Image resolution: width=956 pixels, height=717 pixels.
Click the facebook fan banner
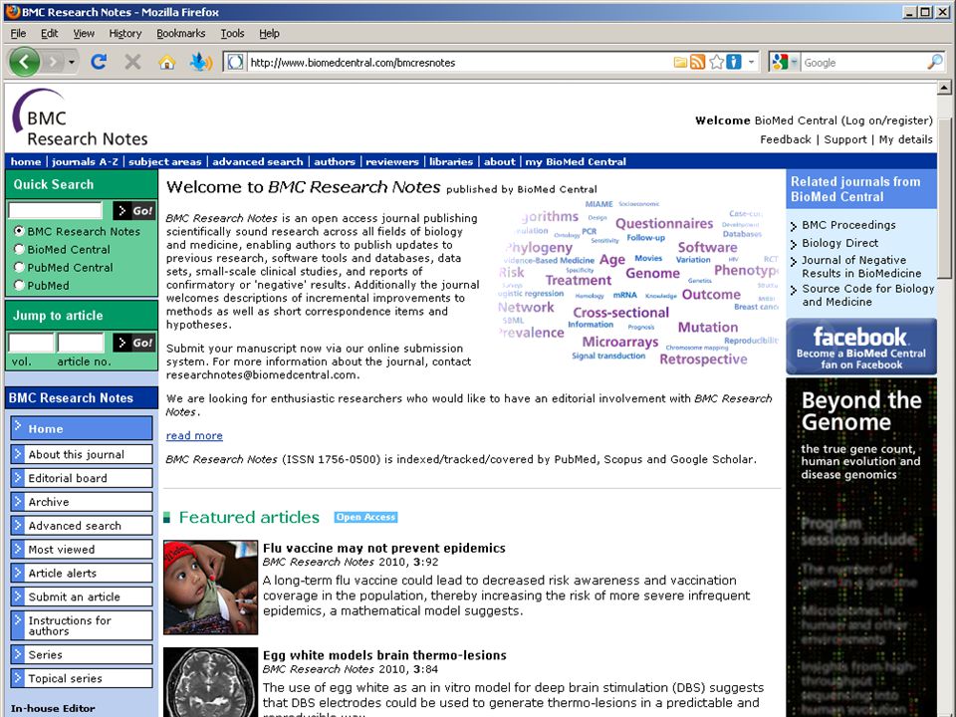click(x=860, y=347)
